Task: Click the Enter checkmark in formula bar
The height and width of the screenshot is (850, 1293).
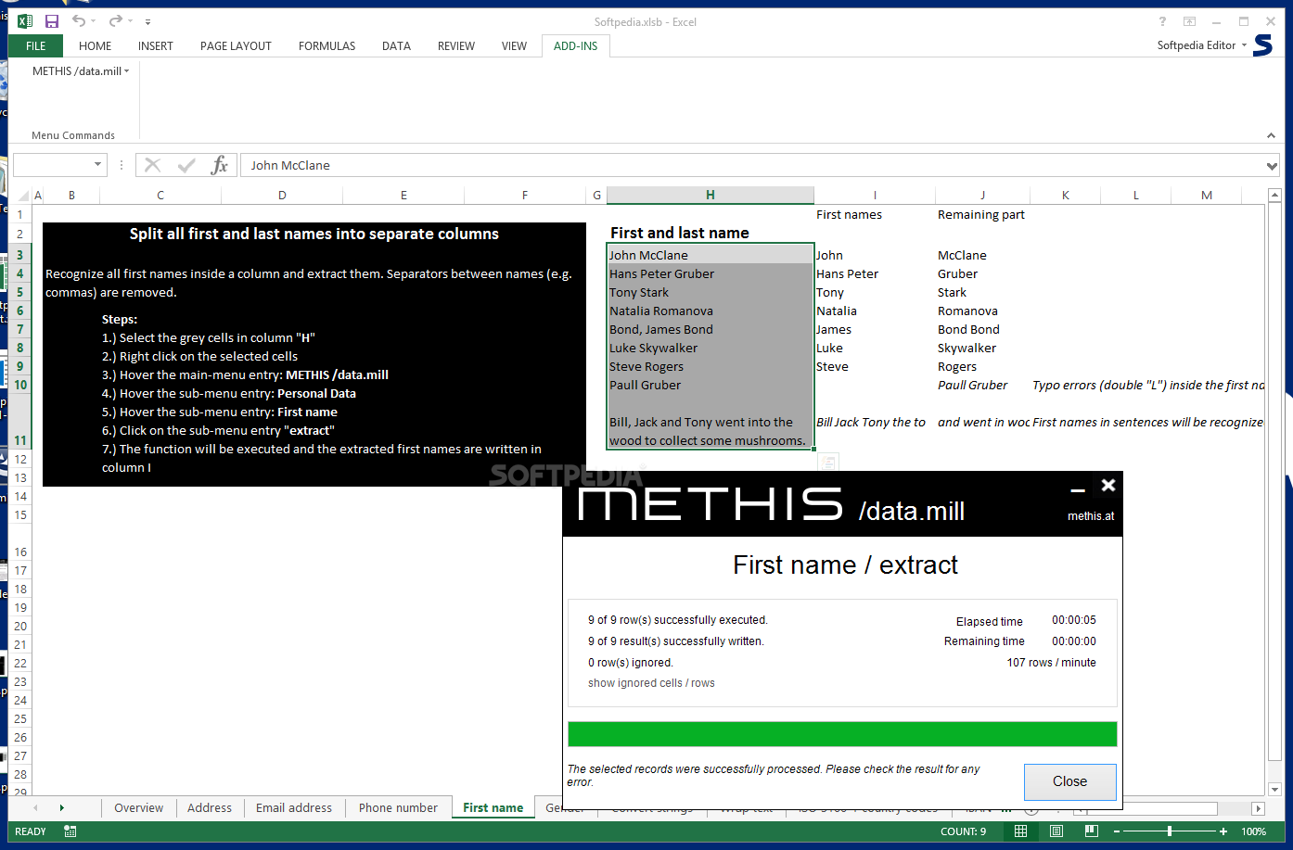Action: point(186,165)
